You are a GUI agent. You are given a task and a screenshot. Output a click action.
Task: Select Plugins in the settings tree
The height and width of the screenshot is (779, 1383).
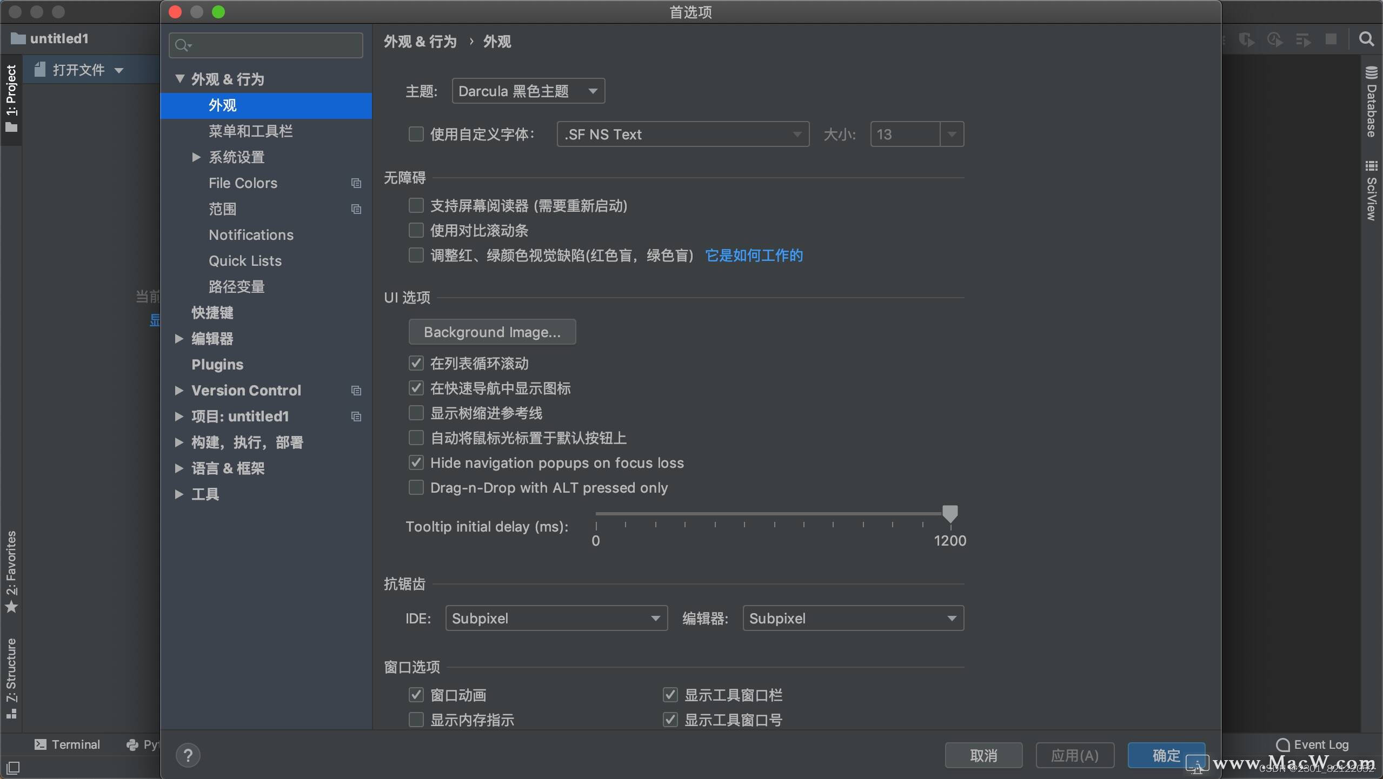coord(217,365)
